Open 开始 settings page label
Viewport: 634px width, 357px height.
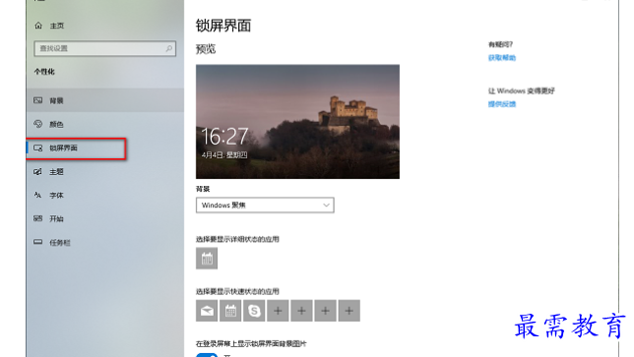tap(56, 219)
